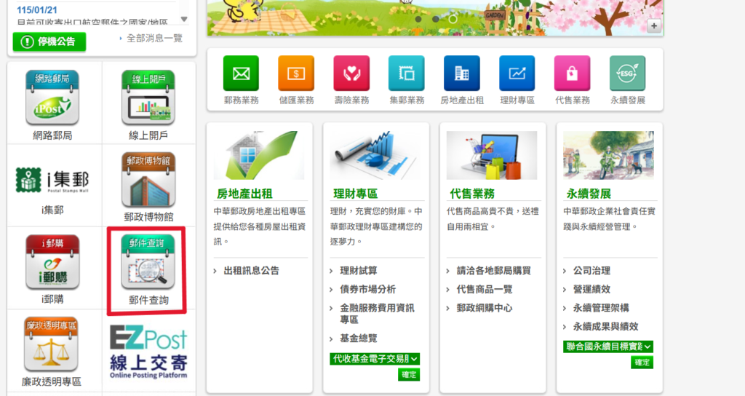Open the 集郵業務 stamp icon
This screenshot has height=396, width=745.
[x=407, y=74]
